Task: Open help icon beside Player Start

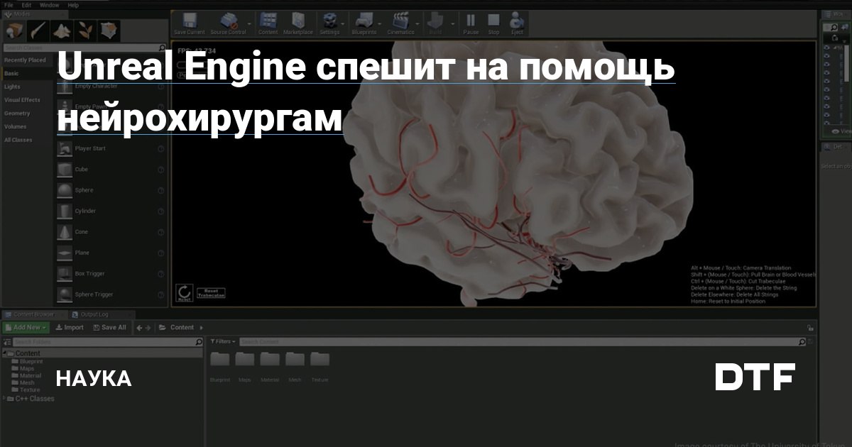Action: (x=161, y=149)
